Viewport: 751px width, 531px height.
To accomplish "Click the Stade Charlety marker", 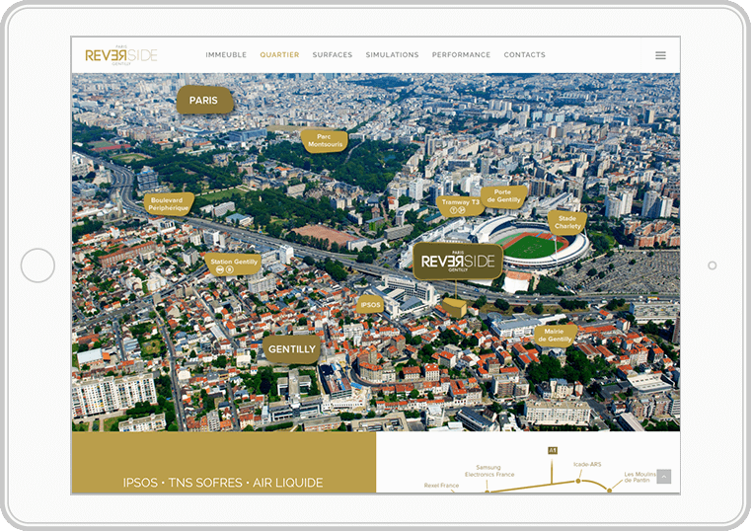I will click(567, 223).
